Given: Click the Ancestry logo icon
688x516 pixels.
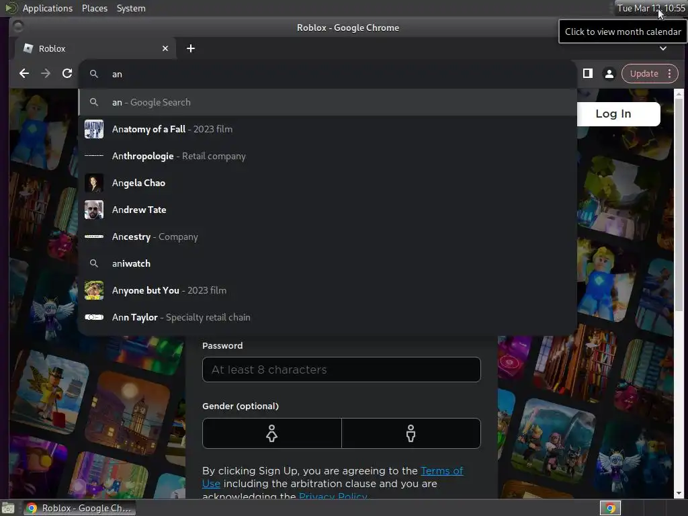Looking at the screenshot, I should [94, 236].
